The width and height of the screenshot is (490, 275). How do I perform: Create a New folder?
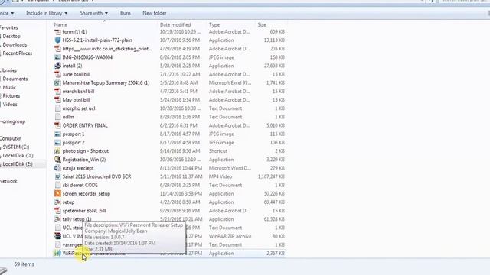155,13
